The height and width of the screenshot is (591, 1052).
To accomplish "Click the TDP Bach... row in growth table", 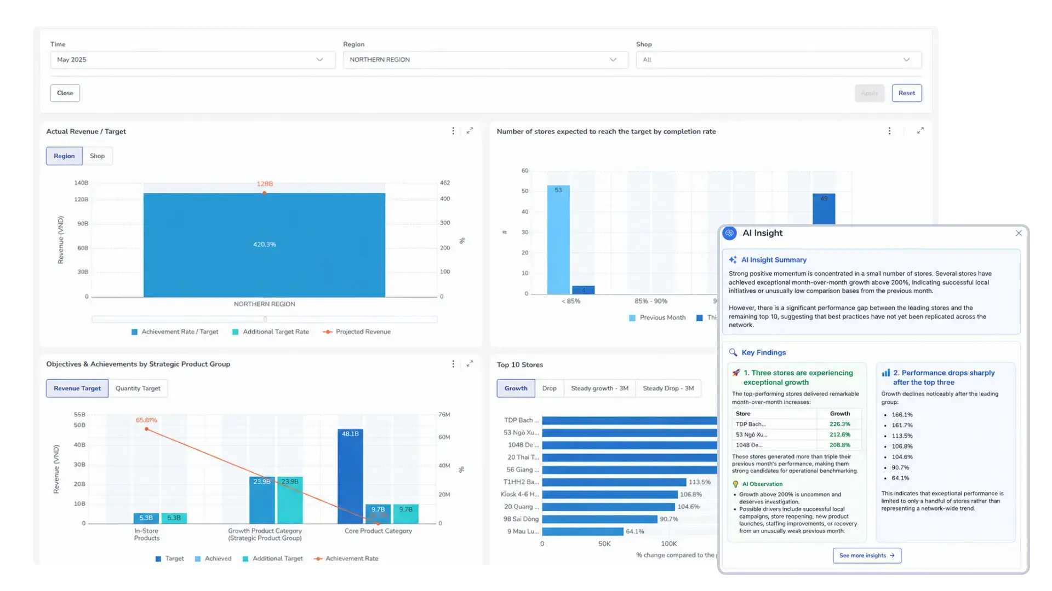I will (797, 424).
